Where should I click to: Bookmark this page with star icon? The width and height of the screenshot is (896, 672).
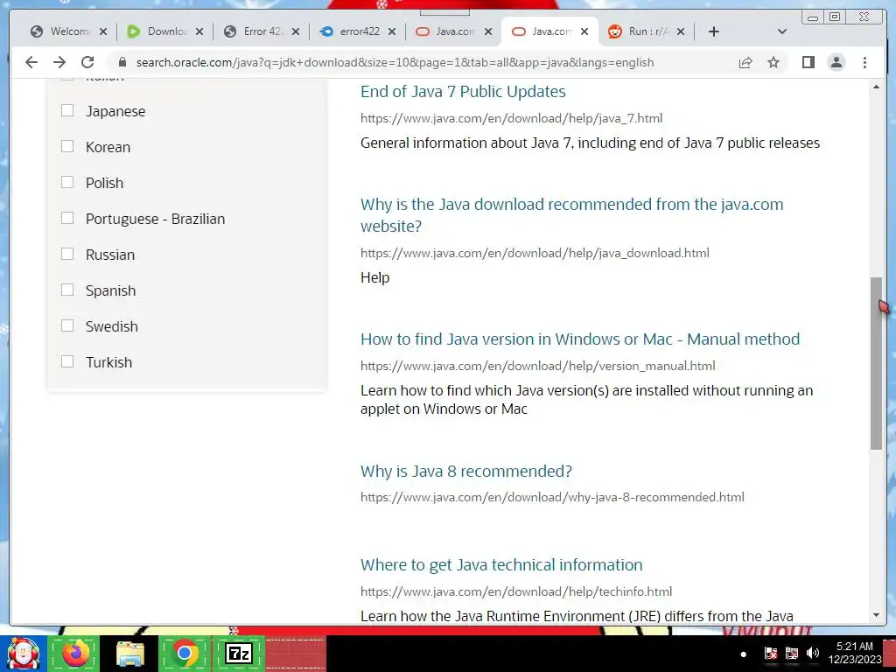pos(773,62)
